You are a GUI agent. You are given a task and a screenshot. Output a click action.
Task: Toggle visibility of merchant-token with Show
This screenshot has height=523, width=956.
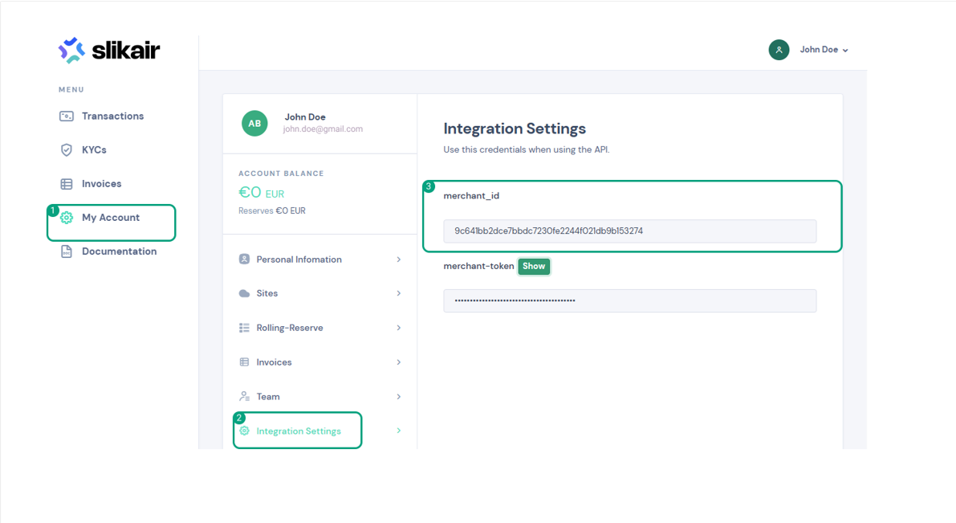coord(534,266)
